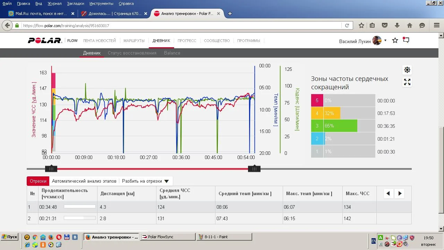
Task: Open the notifications icon in Polar header
Action: pos(406,40)
